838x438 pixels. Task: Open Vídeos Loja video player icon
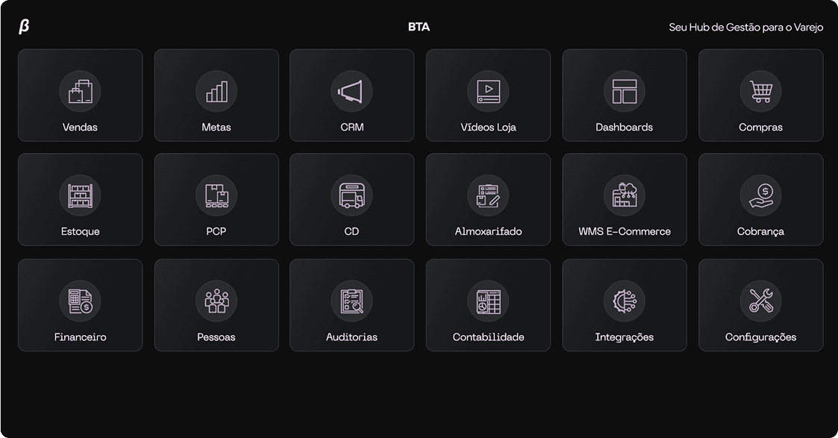pyautogui.click(x=488, y=91)
